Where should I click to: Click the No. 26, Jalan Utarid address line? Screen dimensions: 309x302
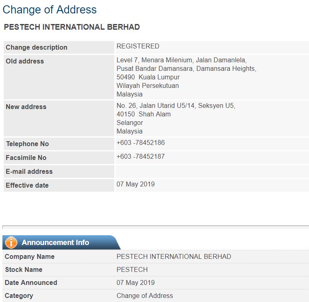[176, 105]
